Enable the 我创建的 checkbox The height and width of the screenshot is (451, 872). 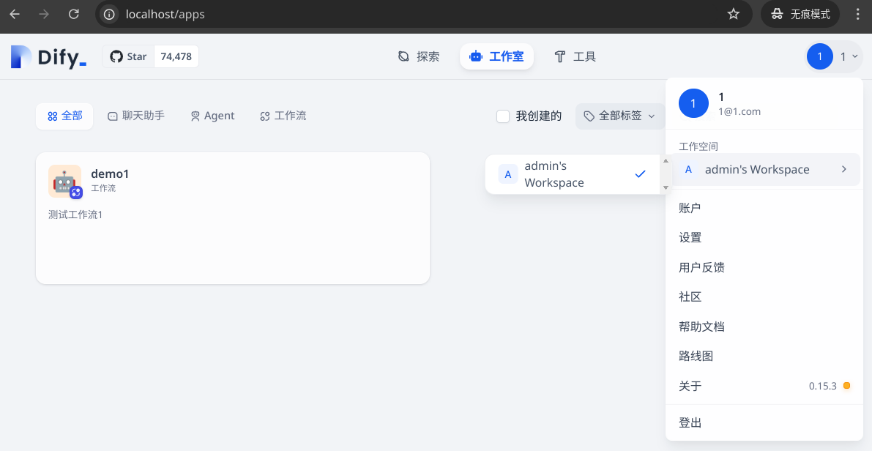tap(503, 116)
